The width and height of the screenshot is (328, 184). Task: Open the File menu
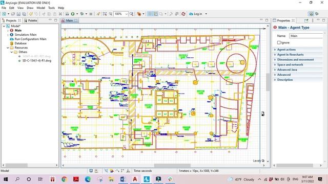pos(4,8)
